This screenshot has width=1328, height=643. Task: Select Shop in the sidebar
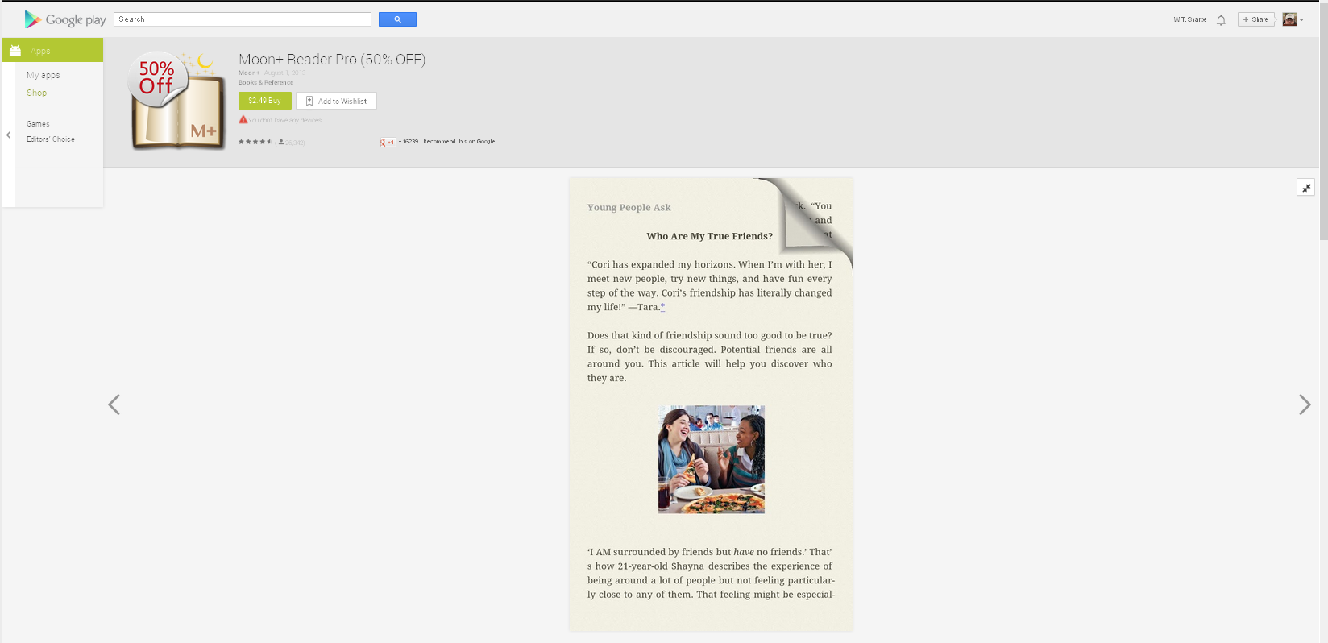tap(36, 93)
